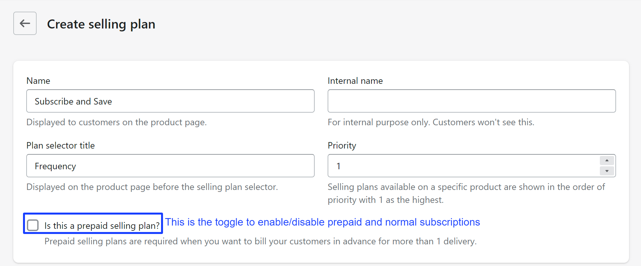
Task: Click the 'Plan selector title' label
Action: pyautogui.click(x=61, y=146)
